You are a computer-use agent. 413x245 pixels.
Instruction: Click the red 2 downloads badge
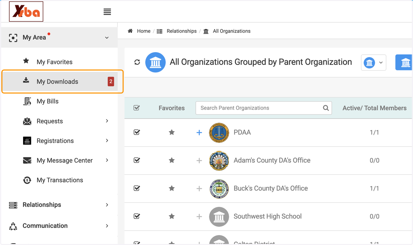111,81
